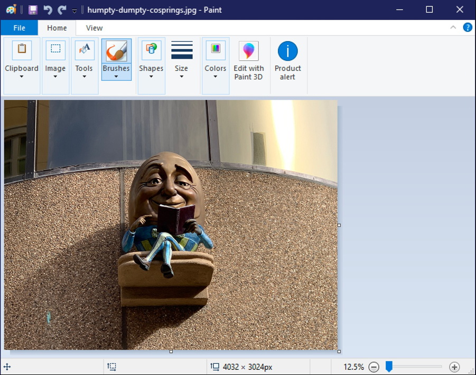The height and width of the screenshot is (375, 476).
Task: Zoom out with the minus button
Action: coord(374,367)
